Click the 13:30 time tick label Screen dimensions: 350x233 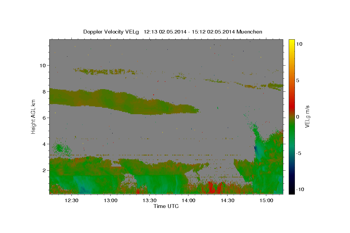coord(149,200)
